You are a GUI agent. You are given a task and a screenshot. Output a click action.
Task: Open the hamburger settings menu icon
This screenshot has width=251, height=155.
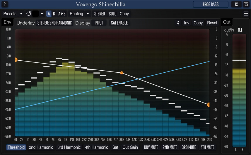[246, 14]
